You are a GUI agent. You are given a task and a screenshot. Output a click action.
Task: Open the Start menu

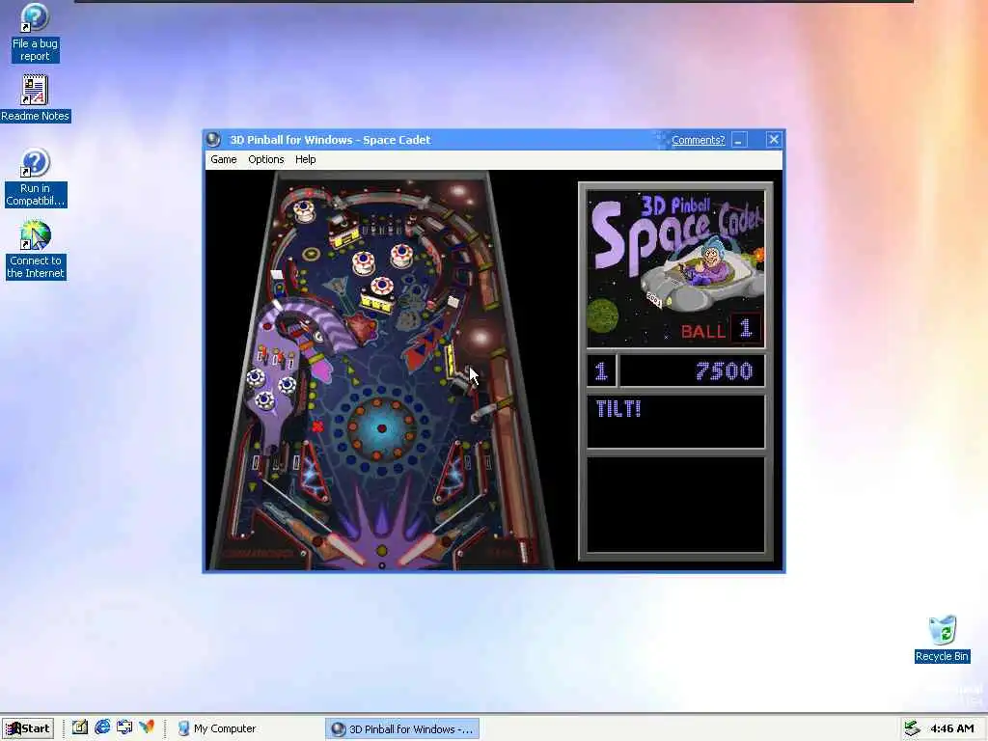[28, 728]
